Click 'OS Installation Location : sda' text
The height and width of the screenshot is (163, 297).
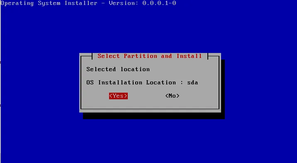click(142, 82)
